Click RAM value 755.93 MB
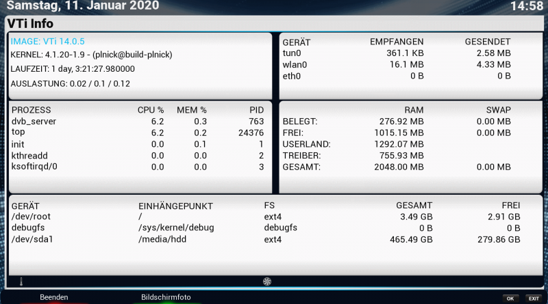 click(401, 156)
